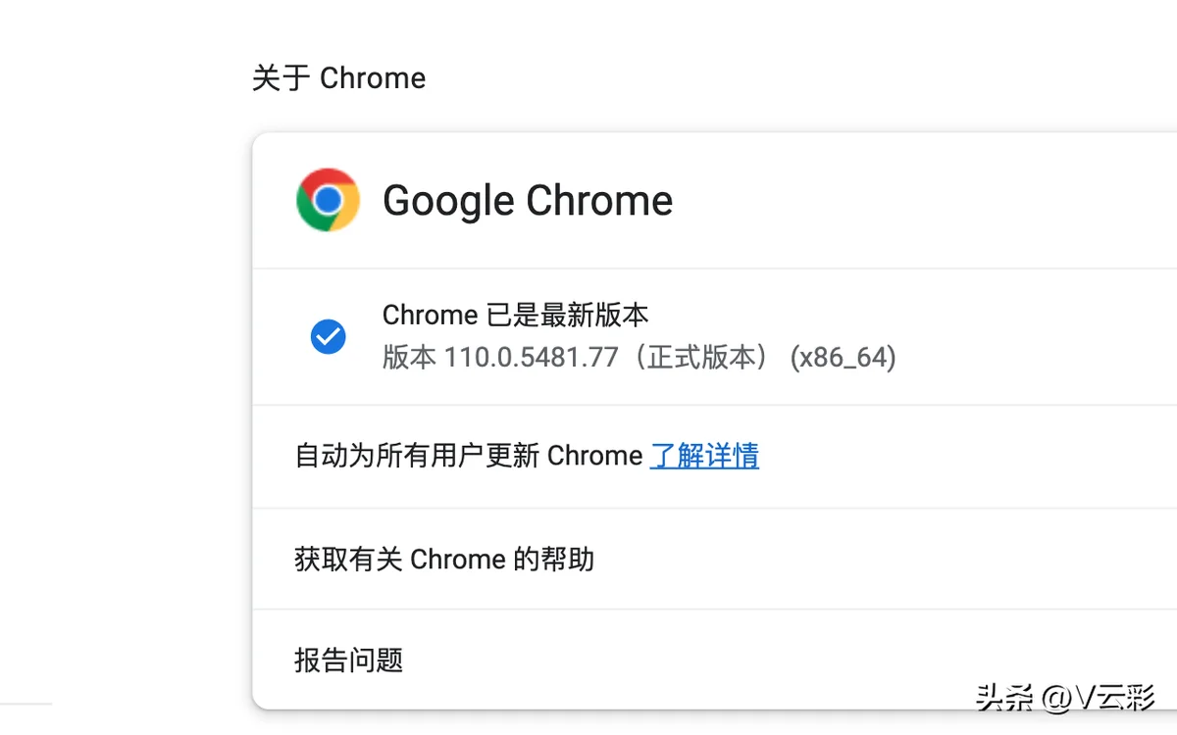
Task: Click the （正式版本） label
Action: click(704, 358)
